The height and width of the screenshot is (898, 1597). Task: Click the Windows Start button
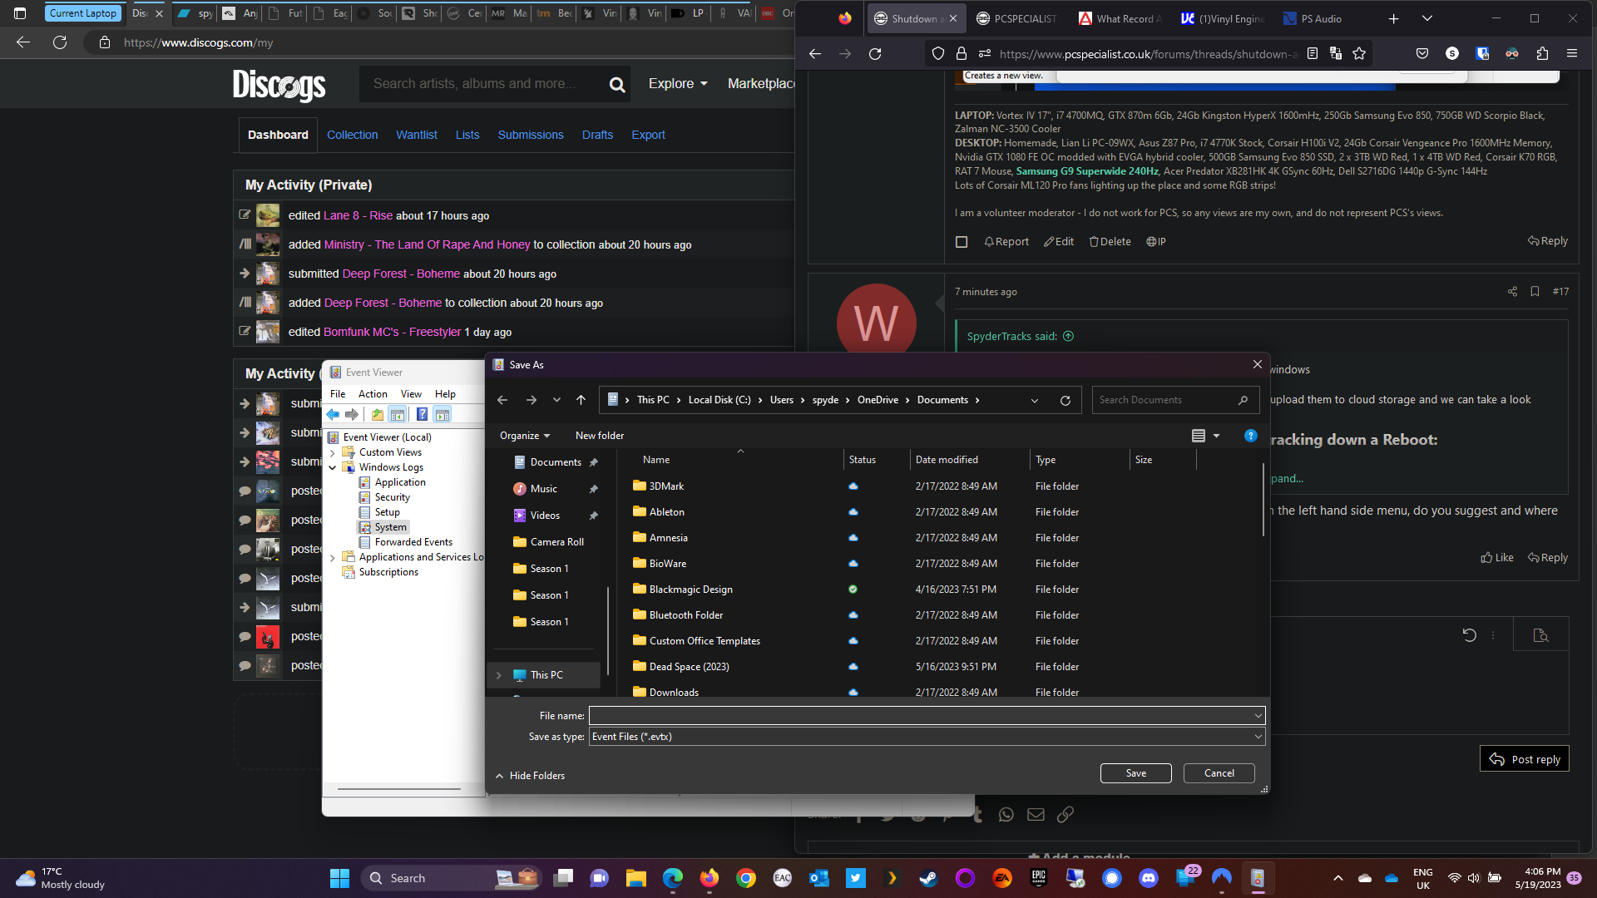click(x=339, y=878)
